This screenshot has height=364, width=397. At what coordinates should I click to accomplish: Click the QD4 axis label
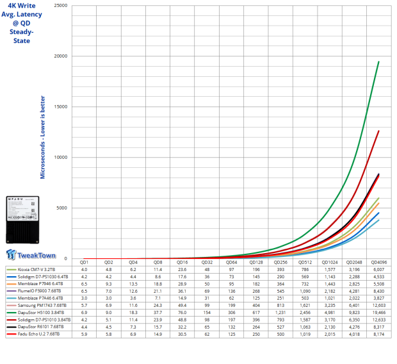133,262
